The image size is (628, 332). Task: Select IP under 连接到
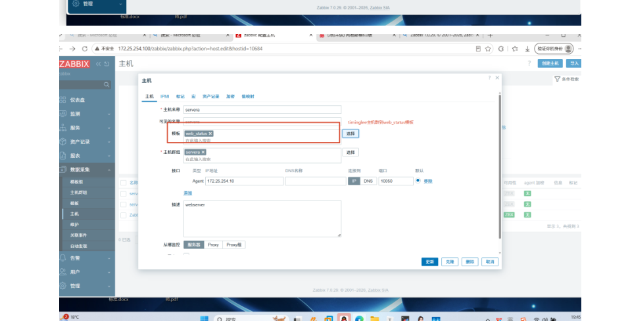[354, 181]
